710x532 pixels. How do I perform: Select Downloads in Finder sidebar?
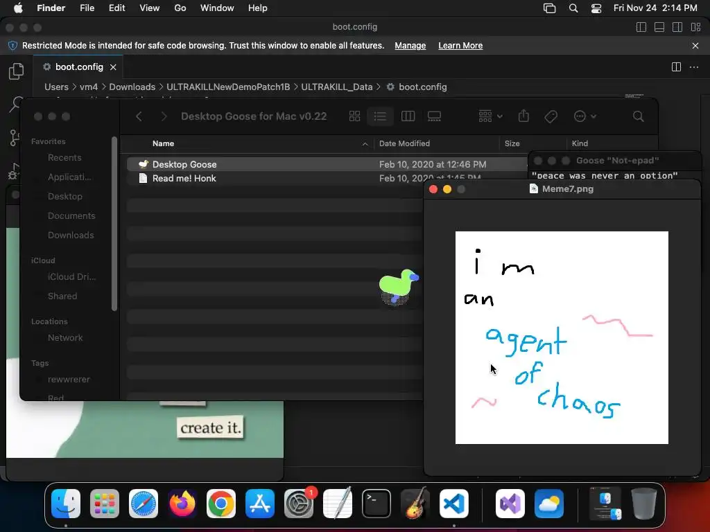(71, 236)
